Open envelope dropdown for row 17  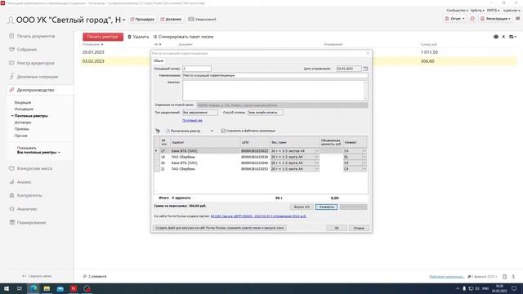[x=364, y=151]
